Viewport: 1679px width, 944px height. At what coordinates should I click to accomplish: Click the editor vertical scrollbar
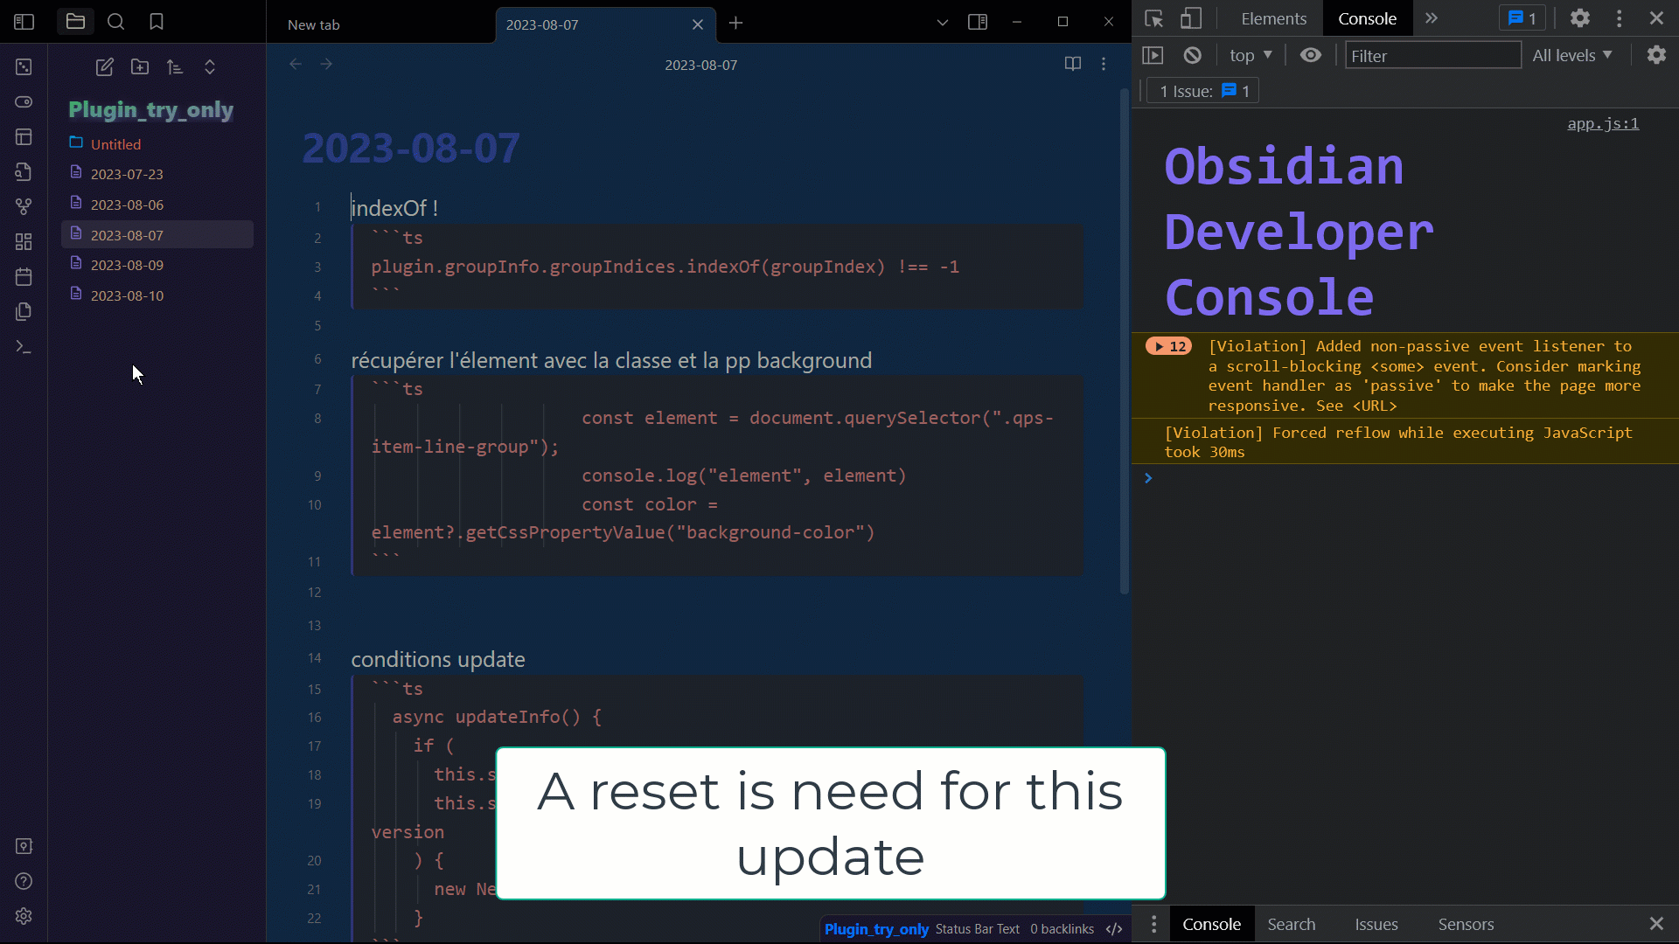point(1125,341)
